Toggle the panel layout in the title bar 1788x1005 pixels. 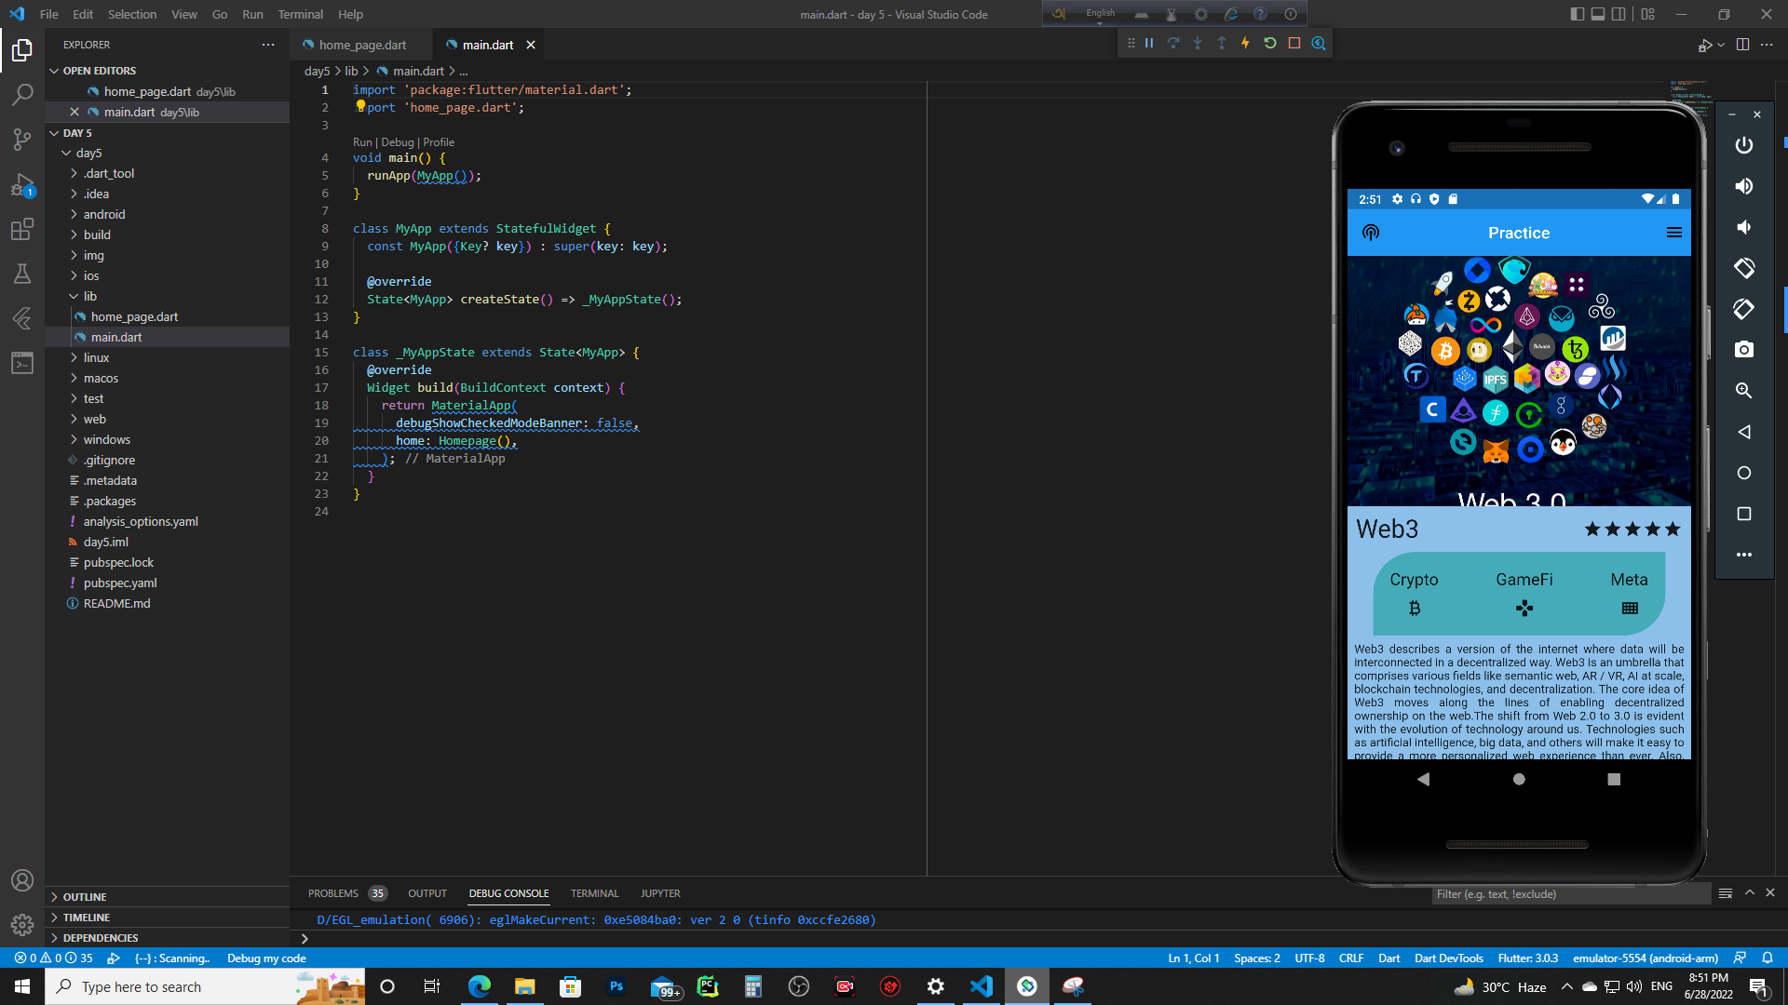1598,14
